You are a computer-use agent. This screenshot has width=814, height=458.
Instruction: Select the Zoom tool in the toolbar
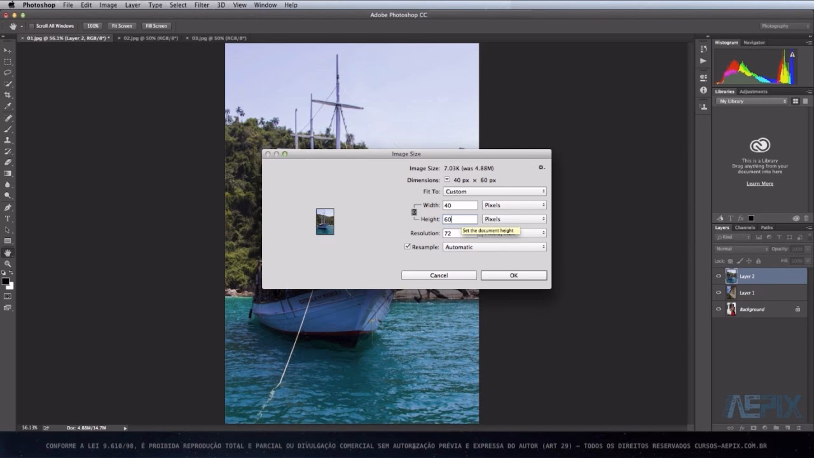pos(8,263)
